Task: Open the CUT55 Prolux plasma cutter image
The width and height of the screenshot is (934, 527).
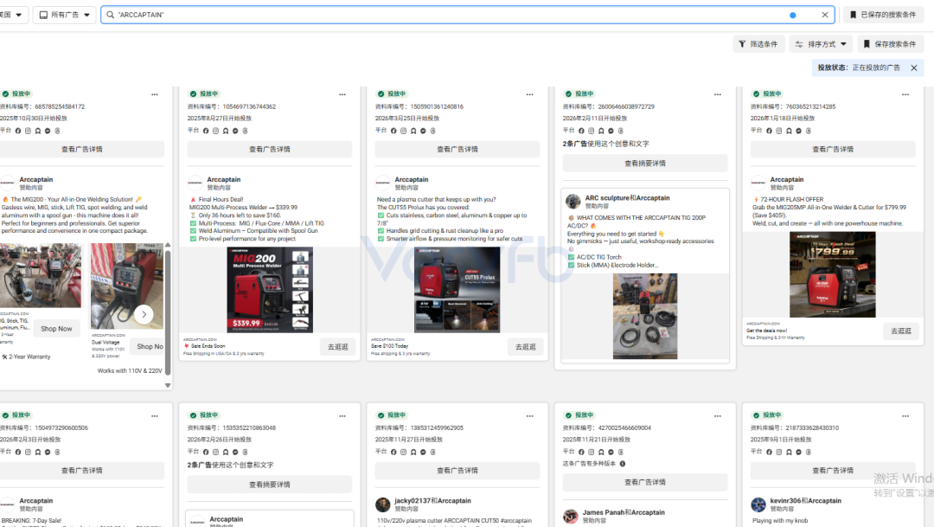Action: click(x=457, y=290)
